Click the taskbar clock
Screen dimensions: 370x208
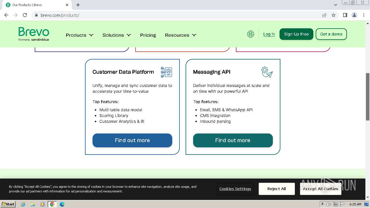(x=355, y=204)
